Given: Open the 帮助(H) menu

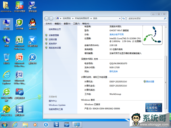Looking at the screenshot, I should point(86,24).
